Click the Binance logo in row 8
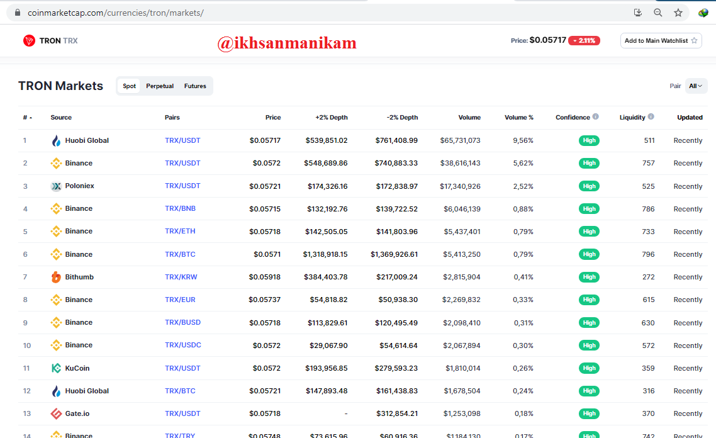 tap(56, 300)
